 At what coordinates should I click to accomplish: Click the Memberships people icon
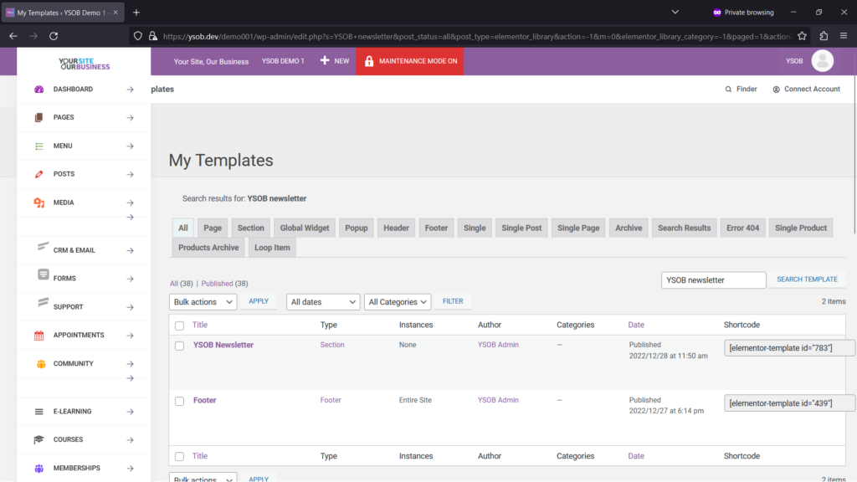click(x=38, y=469)
